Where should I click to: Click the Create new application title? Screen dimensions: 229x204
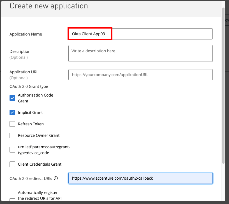point(49,6)
